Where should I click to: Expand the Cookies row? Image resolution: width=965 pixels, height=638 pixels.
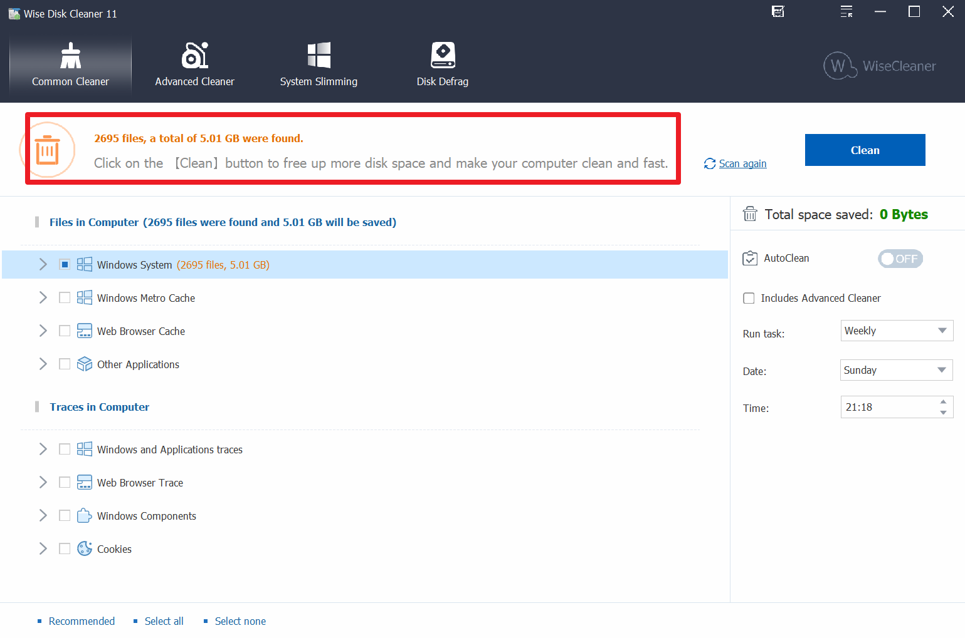43,548
